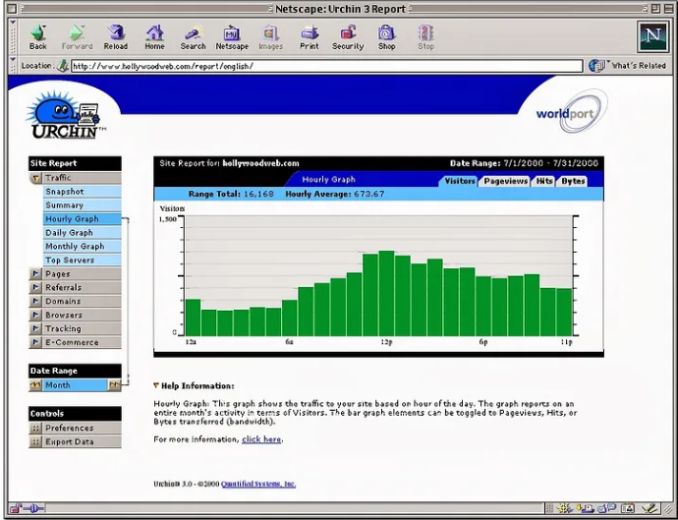Click the Netscape N logo icon
This screenshot has height=520, width=678.
[x=650, y=36]
